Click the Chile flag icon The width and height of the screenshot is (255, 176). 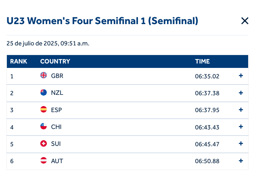44,126
